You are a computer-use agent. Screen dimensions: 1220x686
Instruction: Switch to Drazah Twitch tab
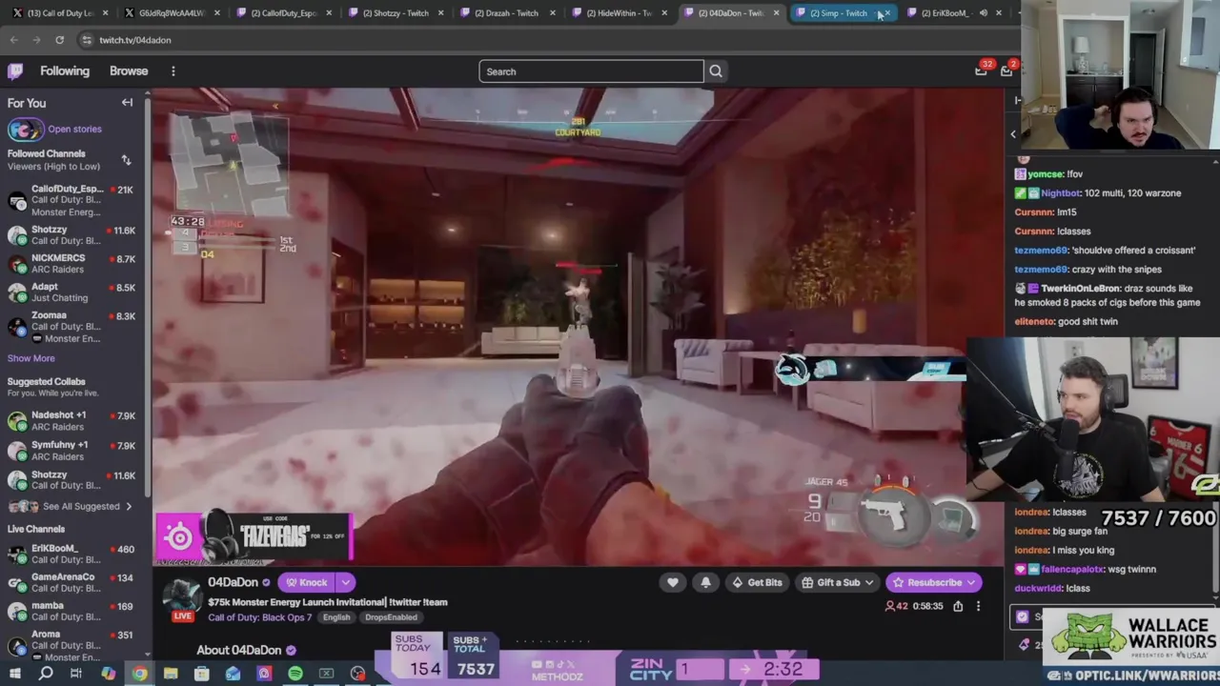[x=507, y=13]
